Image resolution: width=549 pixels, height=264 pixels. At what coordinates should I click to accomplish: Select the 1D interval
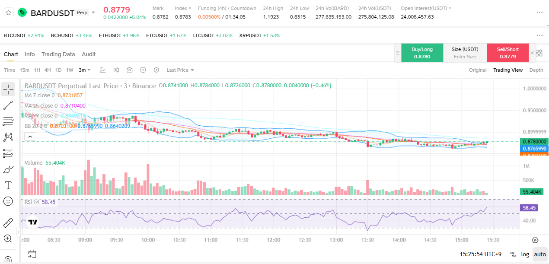pyautogui.click(x=58, y=70)
